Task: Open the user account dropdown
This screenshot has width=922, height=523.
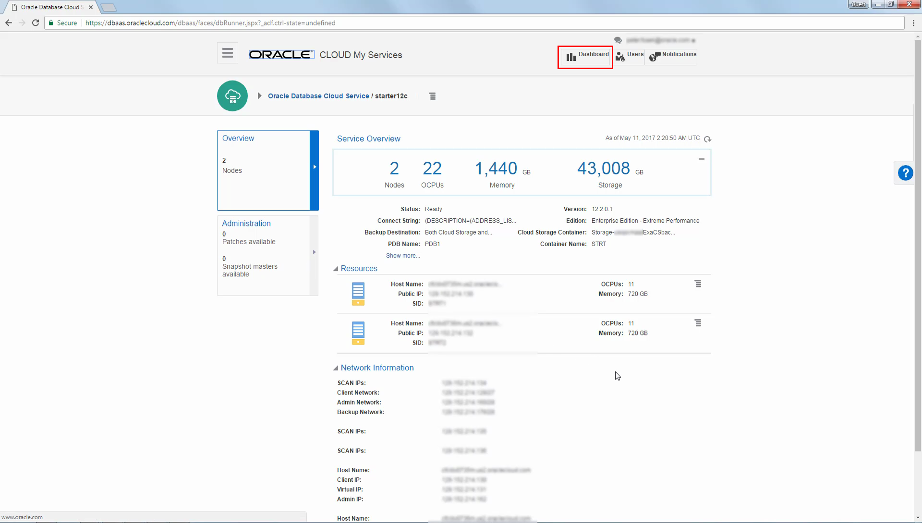Action: pos(661,40)
